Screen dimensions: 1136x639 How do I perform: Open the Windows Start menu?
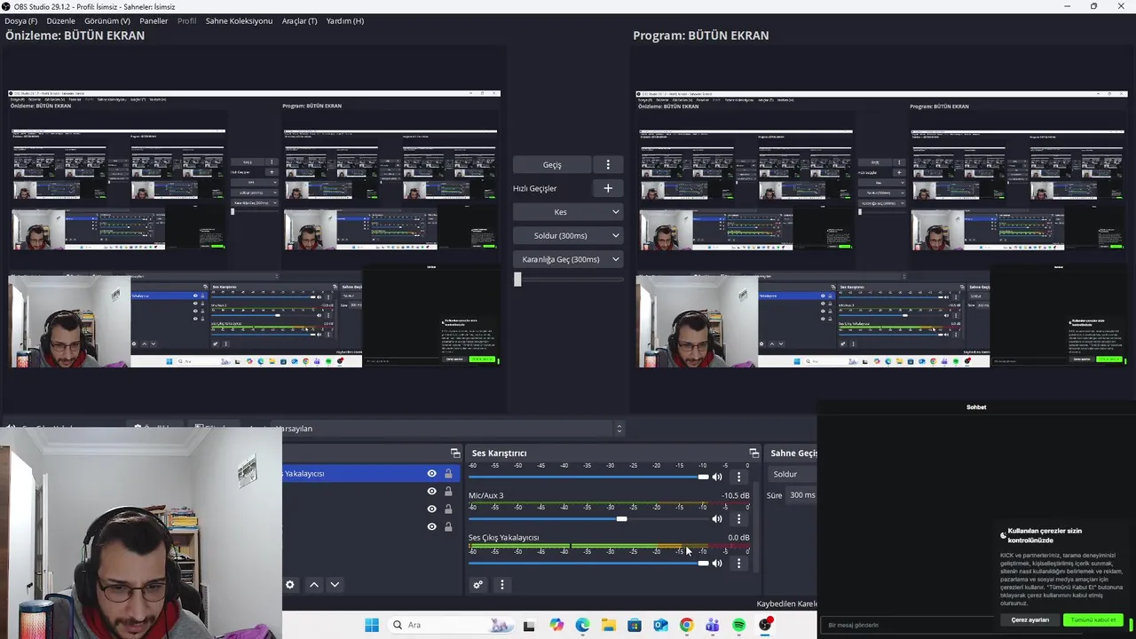(x=372, y=625)
